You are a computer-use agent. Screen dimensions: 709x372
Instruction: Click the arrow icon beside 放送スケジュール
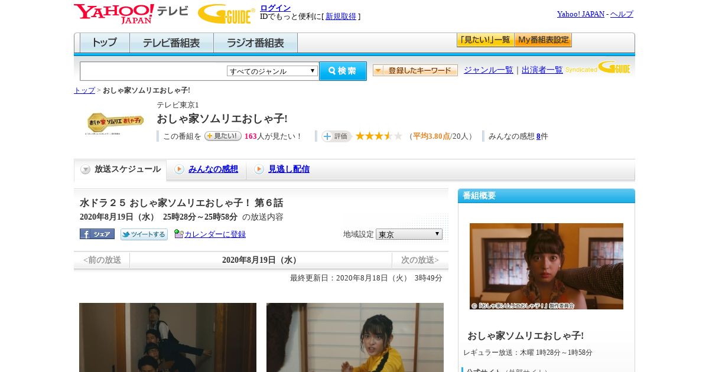pyautogui.click(x=86, y=169)
